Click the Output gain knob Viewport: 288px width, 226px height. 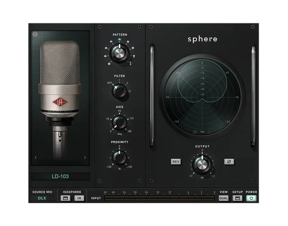(x=202, y=164)
